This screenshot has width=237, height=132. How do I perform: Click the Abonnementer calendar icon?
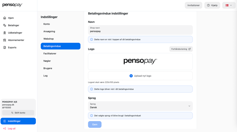tap(5, 40)
